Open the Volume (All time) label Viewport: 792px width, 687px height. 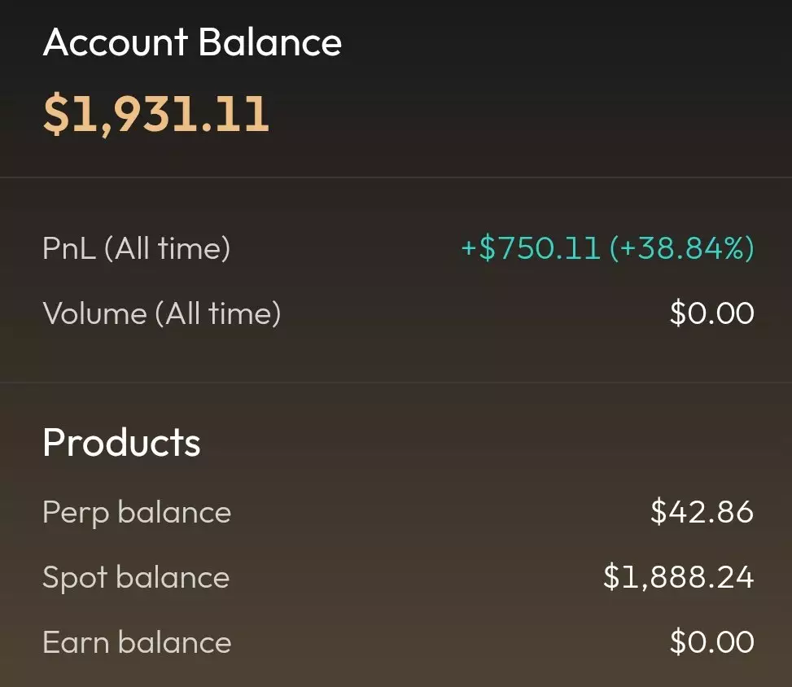[161, 313]
